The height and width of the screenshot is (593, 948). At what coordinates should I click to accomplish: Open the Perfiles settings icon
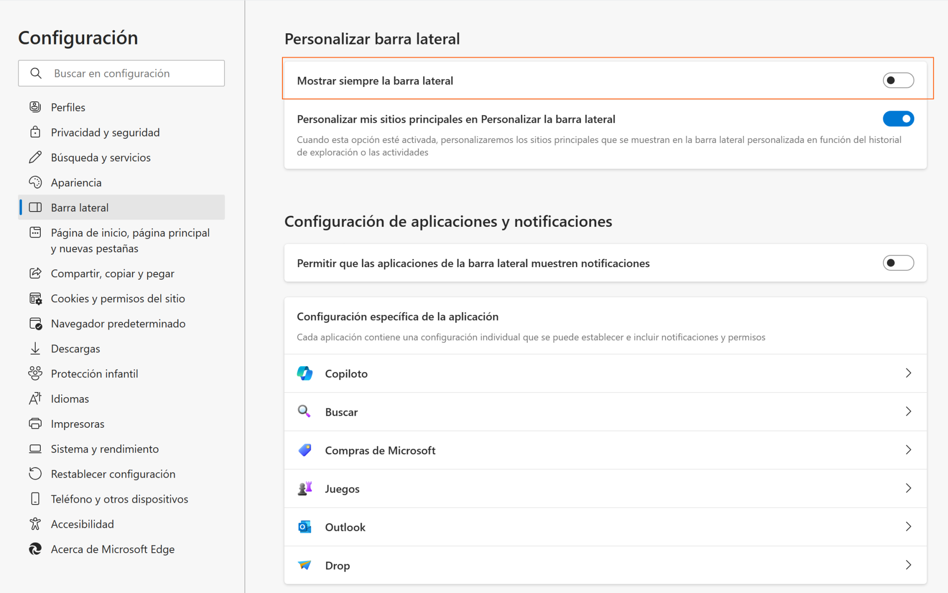35,106
